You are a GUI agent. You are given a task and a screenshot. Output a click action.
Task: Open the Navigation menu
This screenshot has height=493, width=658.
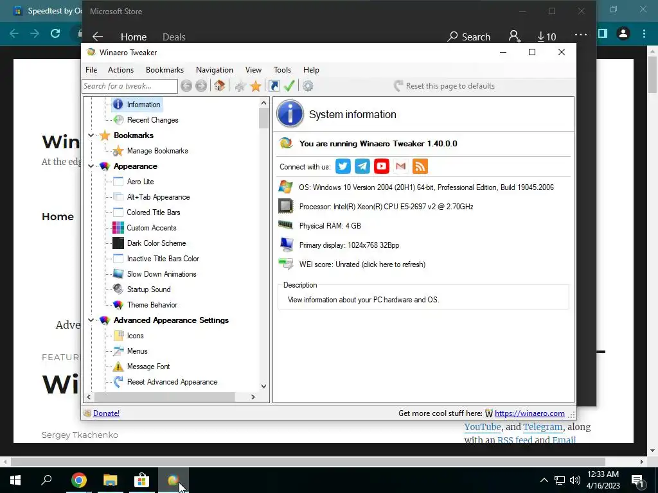click(215, 70)
